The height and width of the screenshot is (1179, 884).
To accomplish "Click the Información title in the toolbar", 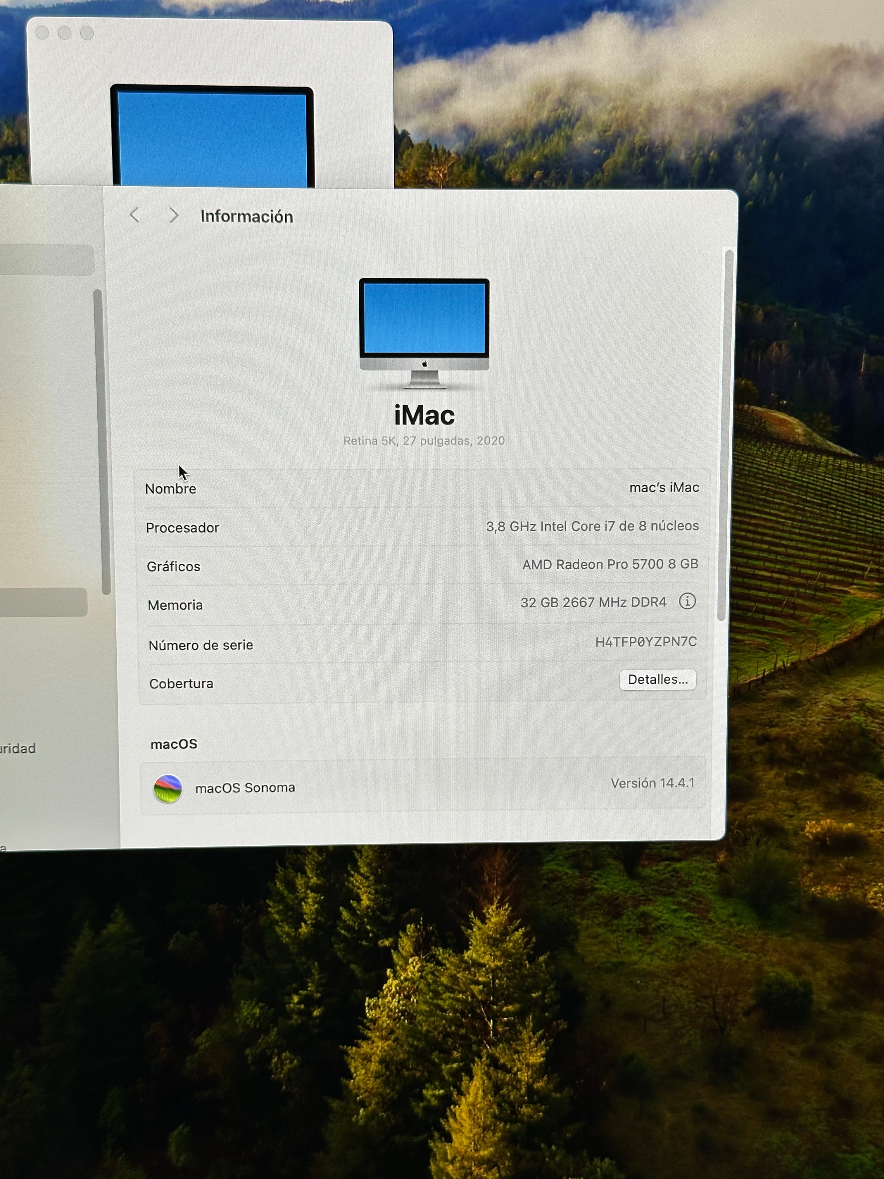I will (247, 216).
